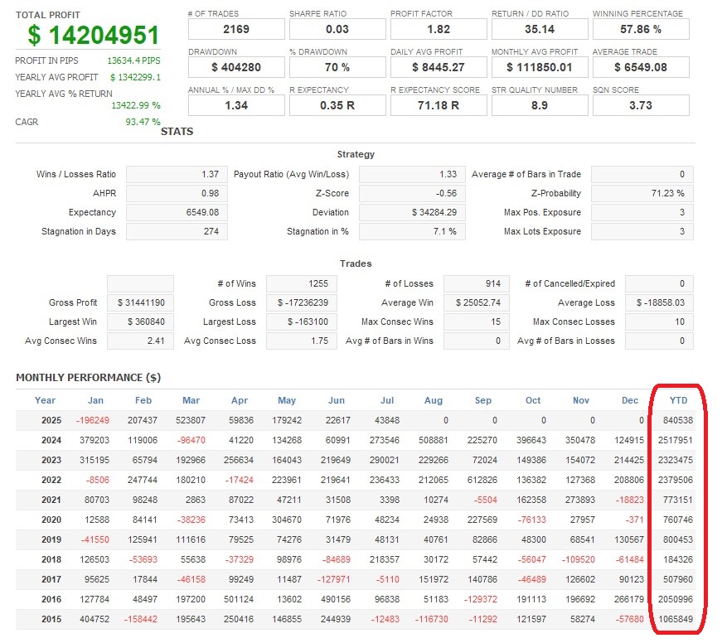Select the 2020 May value 304670
Screen dimensions: 727x643
[x=287, y=520]
